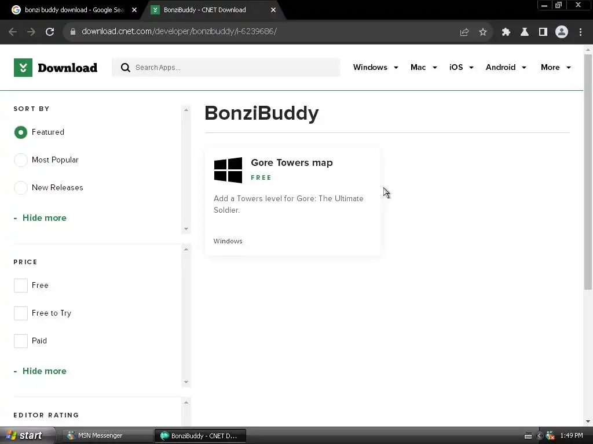This screenshot has height=444, width=593.
Task: Share this page via share icon
Action: coord(464,32)
